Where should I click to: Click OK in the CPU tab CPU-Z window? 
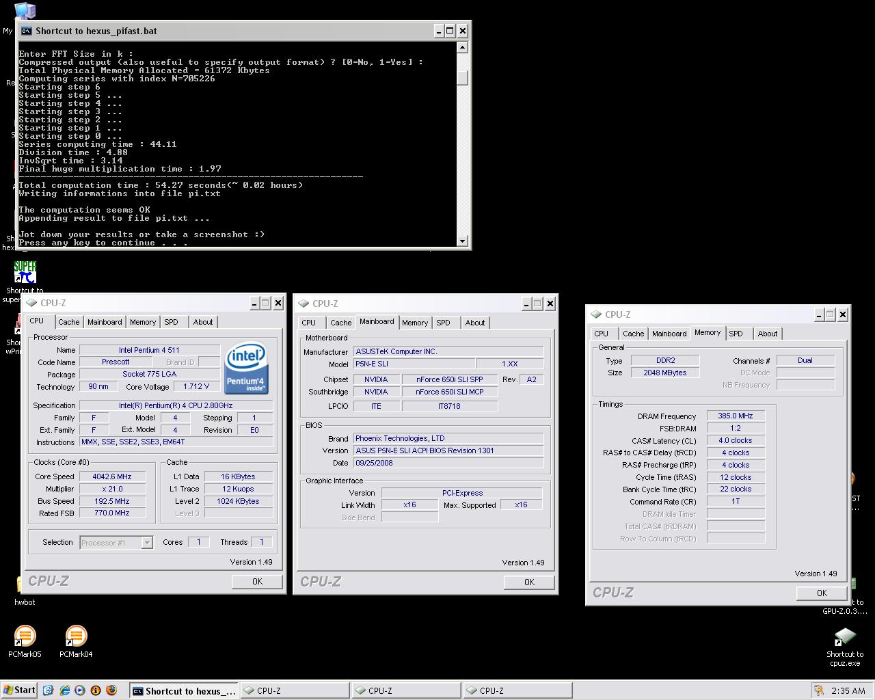tap(257, 581)
